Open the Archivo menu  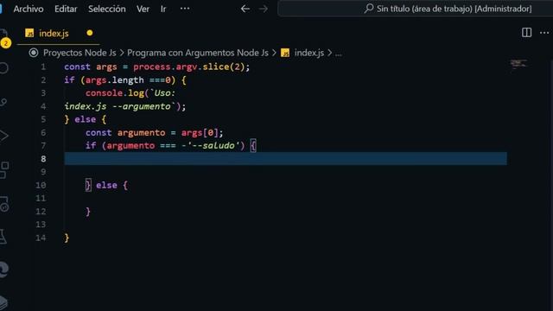[29, 9]
